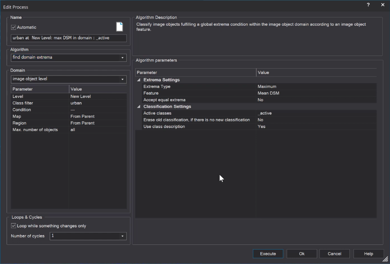Click the Ok button
The width and height of the screenshot is (390, 264).
click(302, 254)
